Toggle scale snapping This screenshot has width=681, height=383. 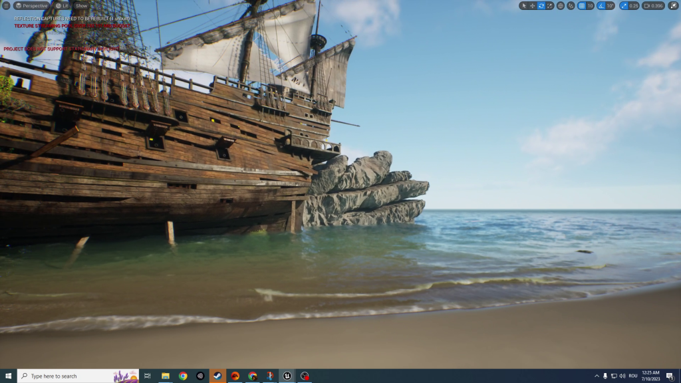[x=624, y=6]
